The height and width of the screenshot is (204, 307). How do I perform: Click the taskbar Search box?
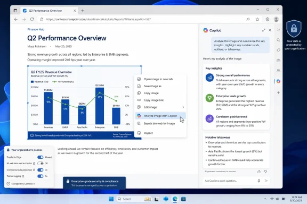point(134,199)
